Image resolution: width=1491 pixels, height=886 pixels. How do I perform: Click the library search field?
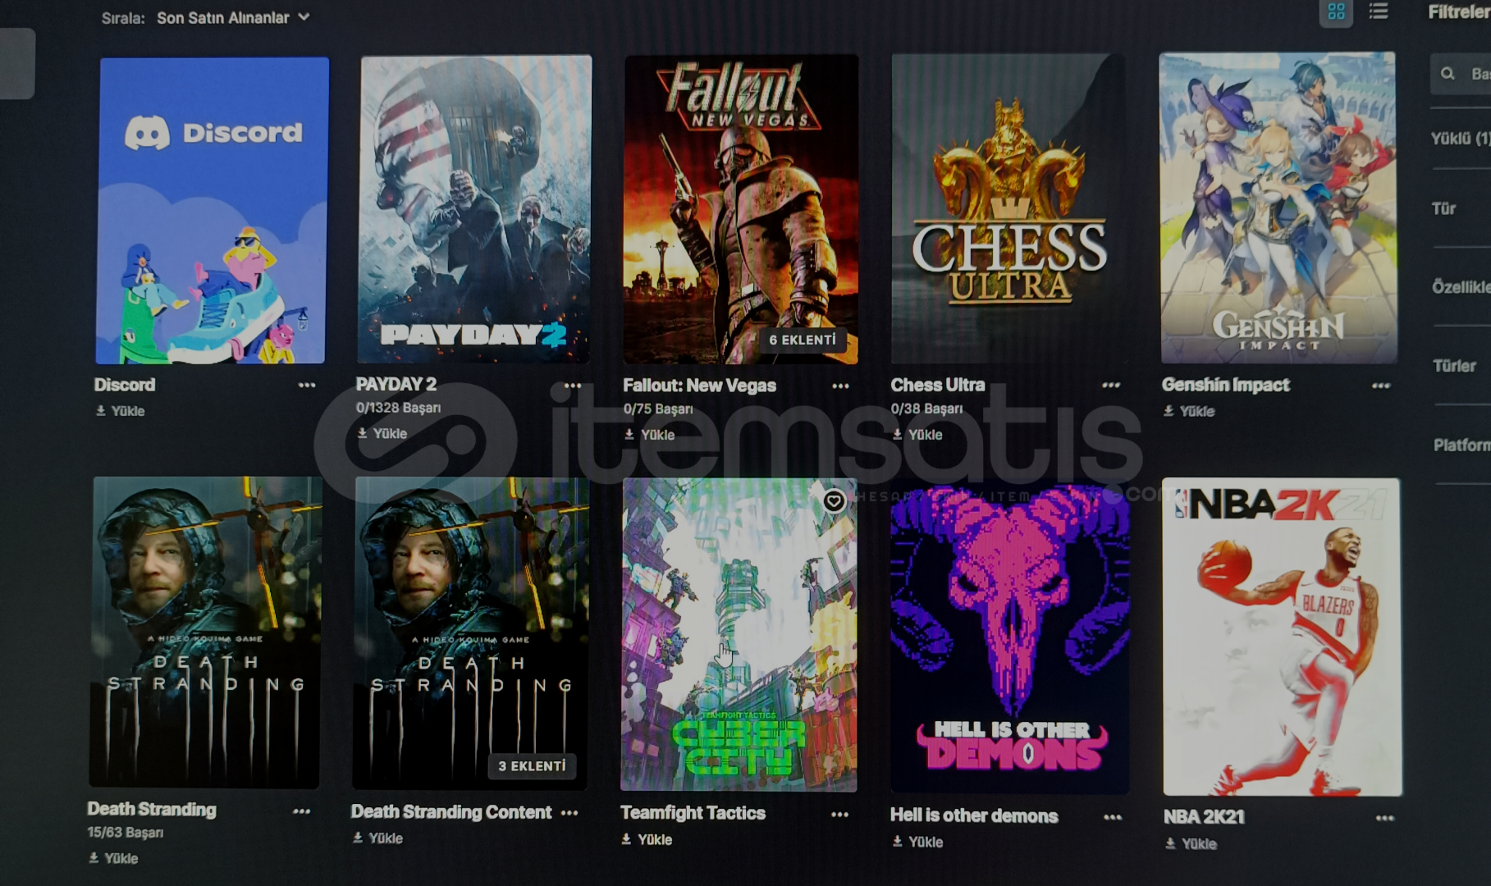pos(1461,74)
